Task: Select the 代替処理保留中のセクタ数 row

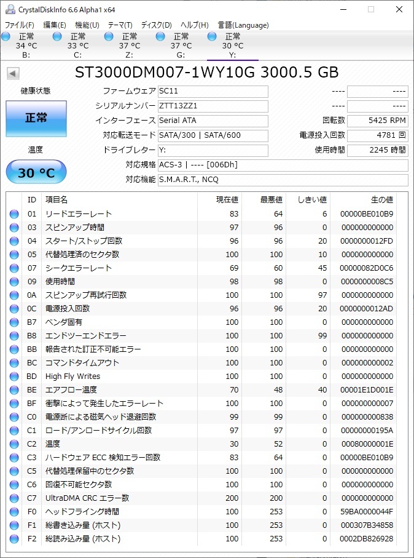Action: pos(201,471)
